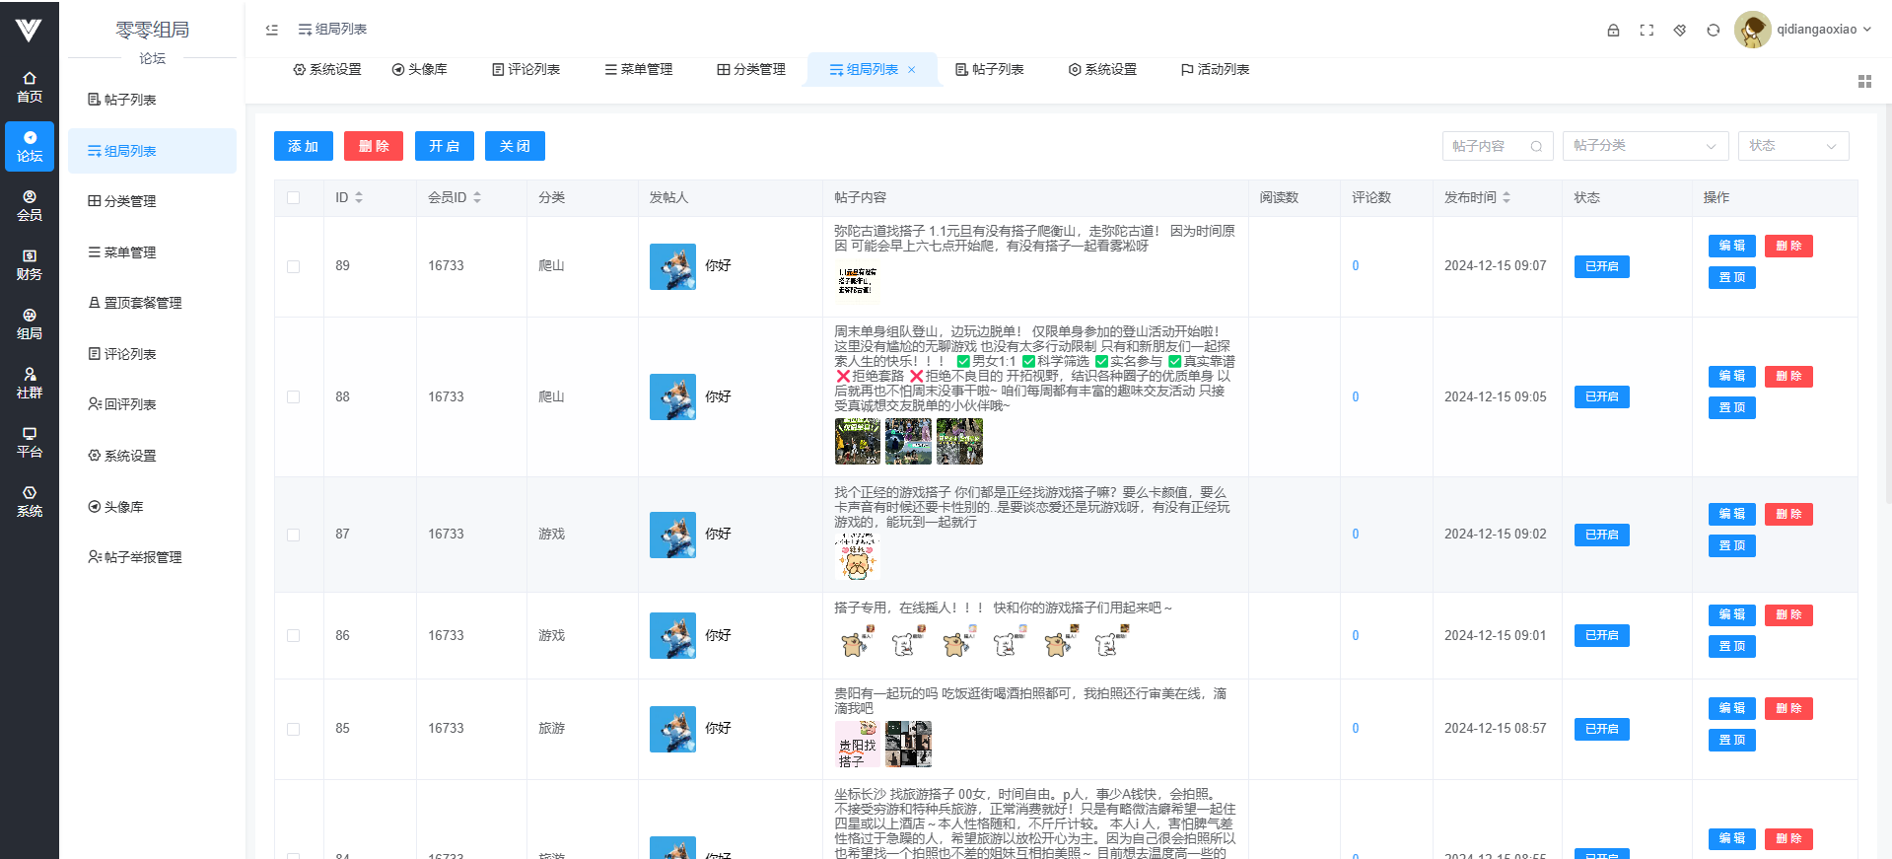This screenshot has height=859, width=1892.
Task: Click the lock screen icon in header
Action: 1613,30
